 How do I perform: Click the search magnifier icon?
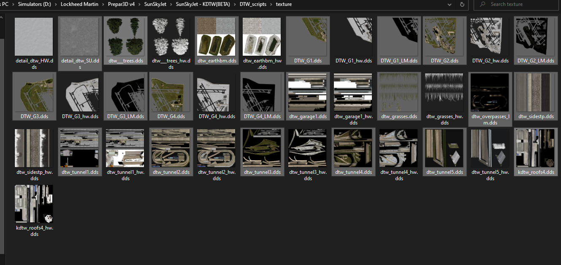[482, 4]
